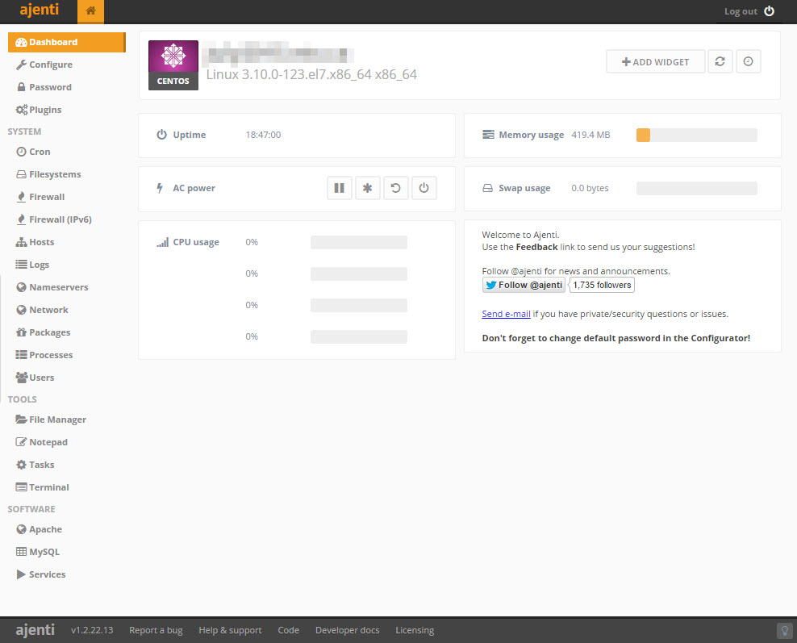This screenshot has height=643, width=797.
Task: Click the reboot power button
Action: (x=395, y=188)
